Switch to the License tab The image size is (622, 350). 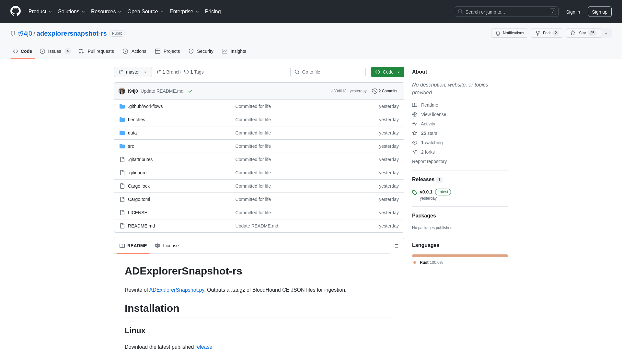tap(167, 246)
